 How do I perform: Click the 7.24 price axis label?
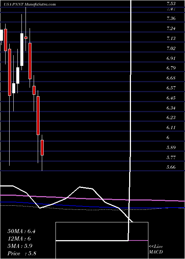(171, 28)
